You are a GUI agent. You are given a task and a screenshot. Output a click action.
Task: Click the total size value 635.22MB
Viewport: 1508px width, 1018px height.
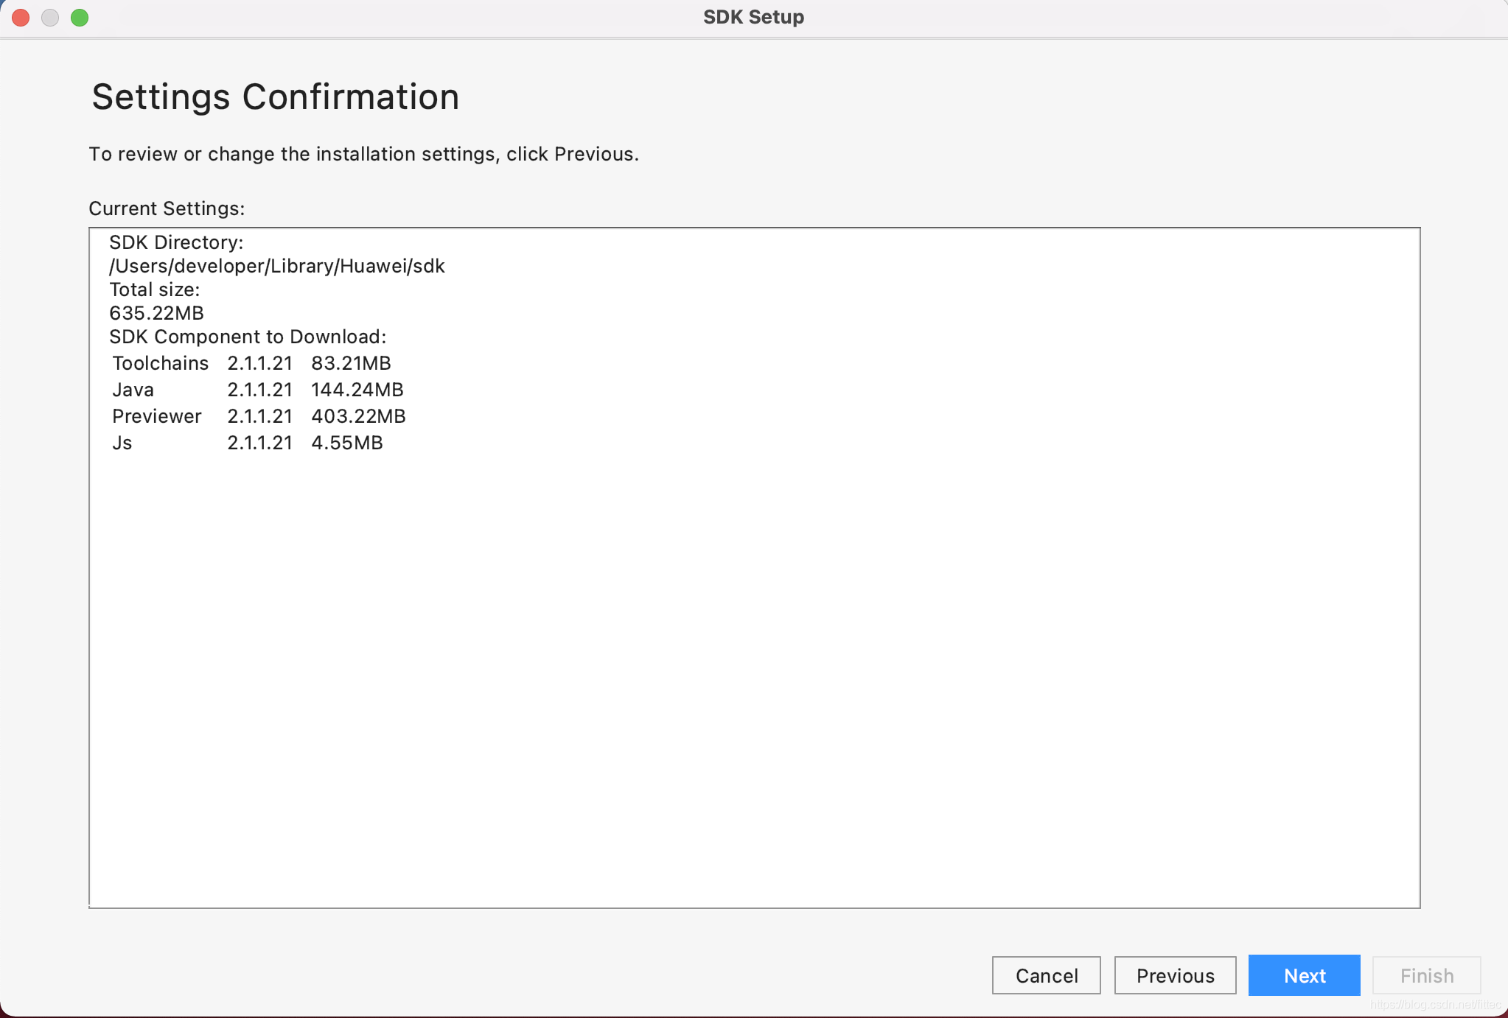pyautogui.click(x=156, y=313)
